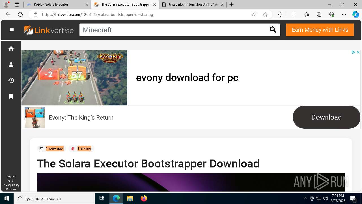The width and height of the screenshot is (362, 204).
Task: Open the Home sidebar icon
Action: pos(11,49)
